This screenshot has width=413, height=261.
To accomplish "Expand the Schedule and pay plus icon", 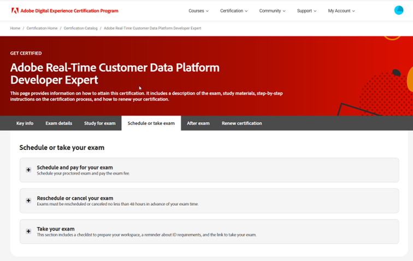I will pyautogui.click(x=28, y=170).
